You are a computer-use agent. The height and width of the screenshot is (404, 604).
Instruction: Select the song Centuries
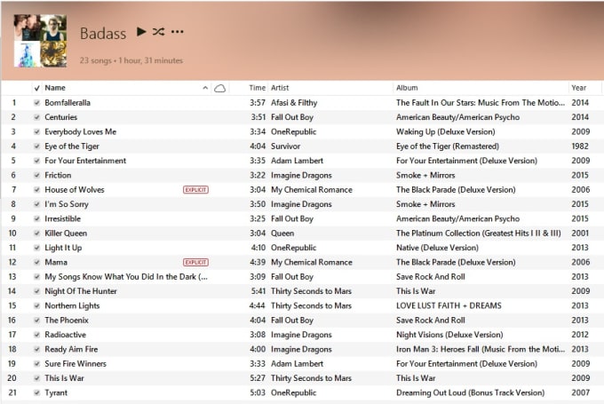click(x=61, y=117)
